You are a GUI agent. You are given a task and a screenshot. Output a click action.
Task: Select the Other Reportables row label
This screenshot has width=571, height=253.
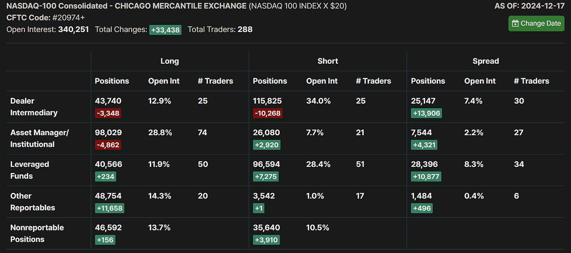33,201
